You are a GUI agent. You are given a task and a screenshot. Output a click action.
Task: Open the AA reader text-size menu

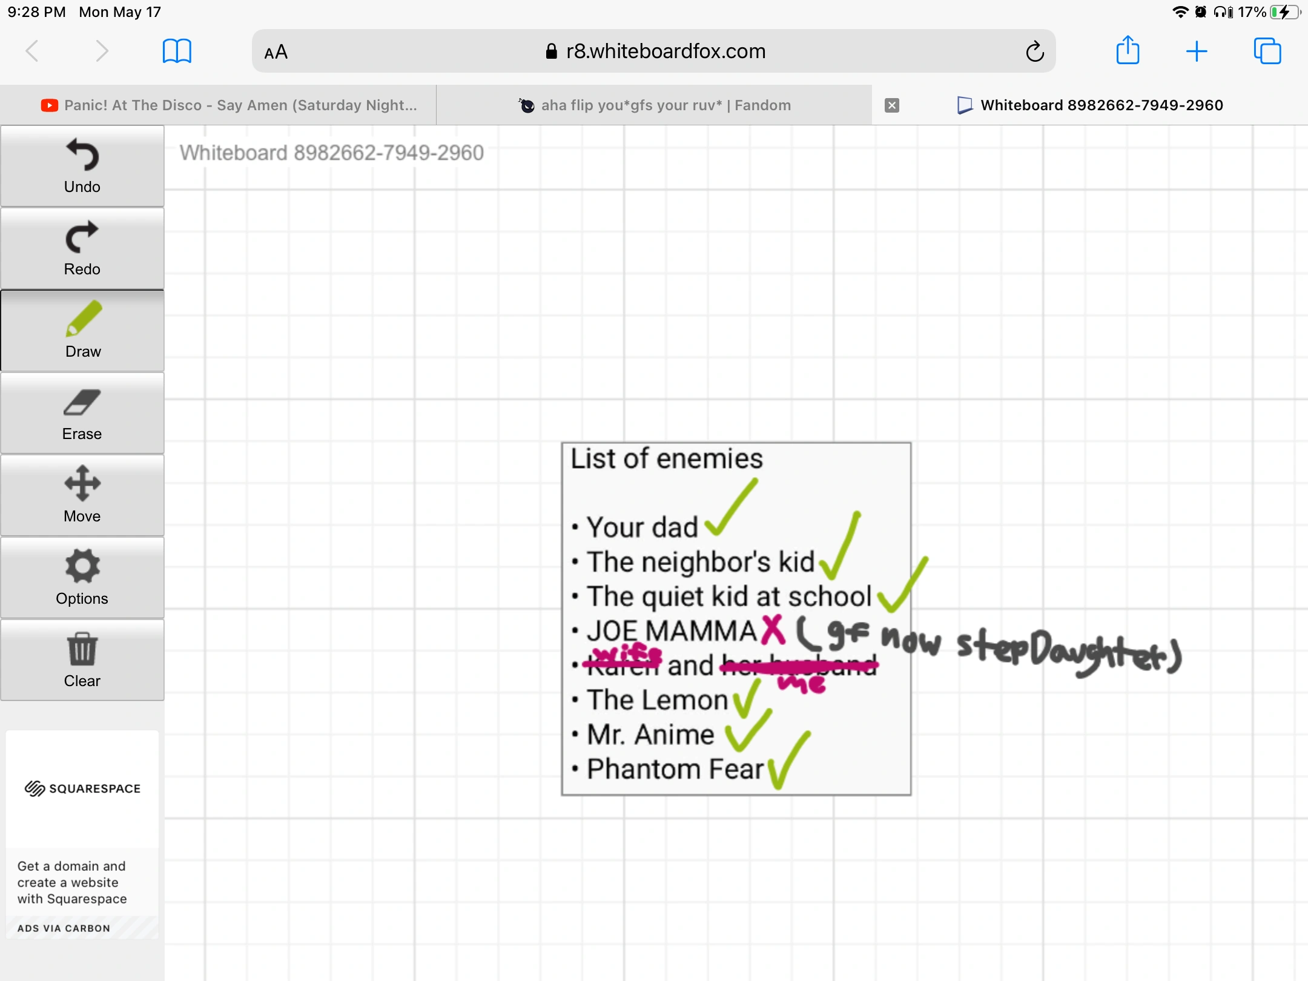tap(276, 52)
